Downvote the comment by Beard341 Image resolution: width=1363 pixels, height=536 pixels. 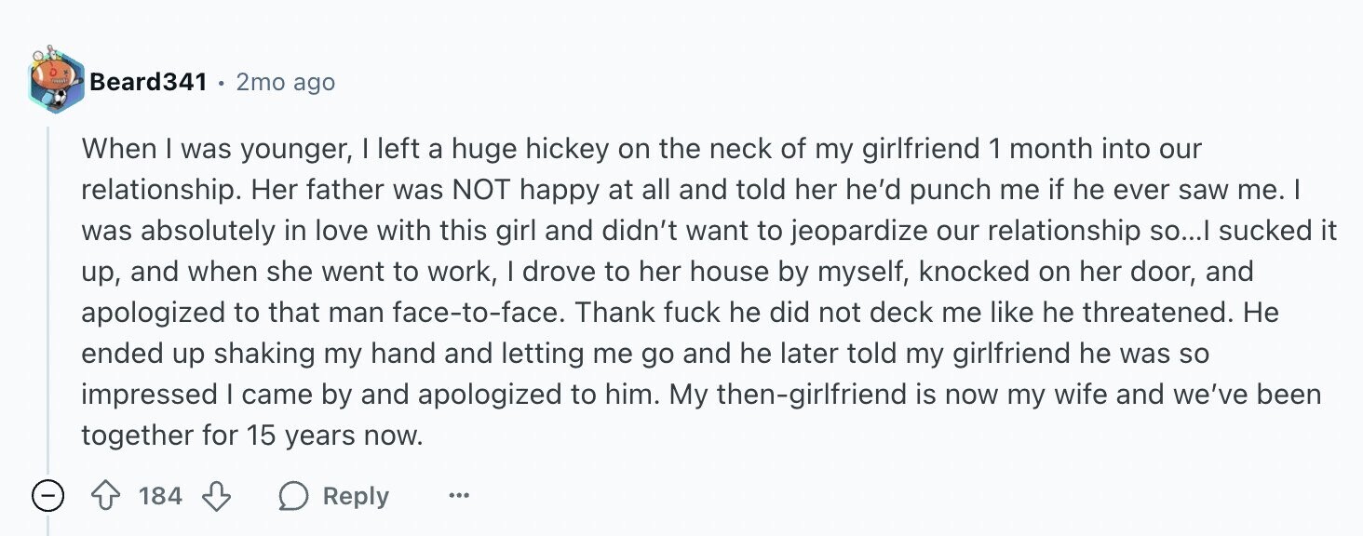click(216, 496)
